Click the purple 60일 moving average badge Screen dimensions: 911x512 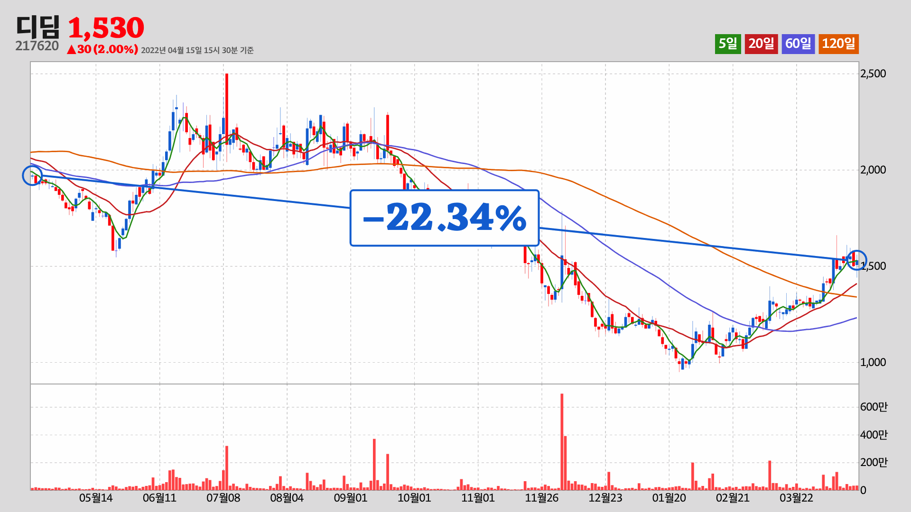click(798, 44)
